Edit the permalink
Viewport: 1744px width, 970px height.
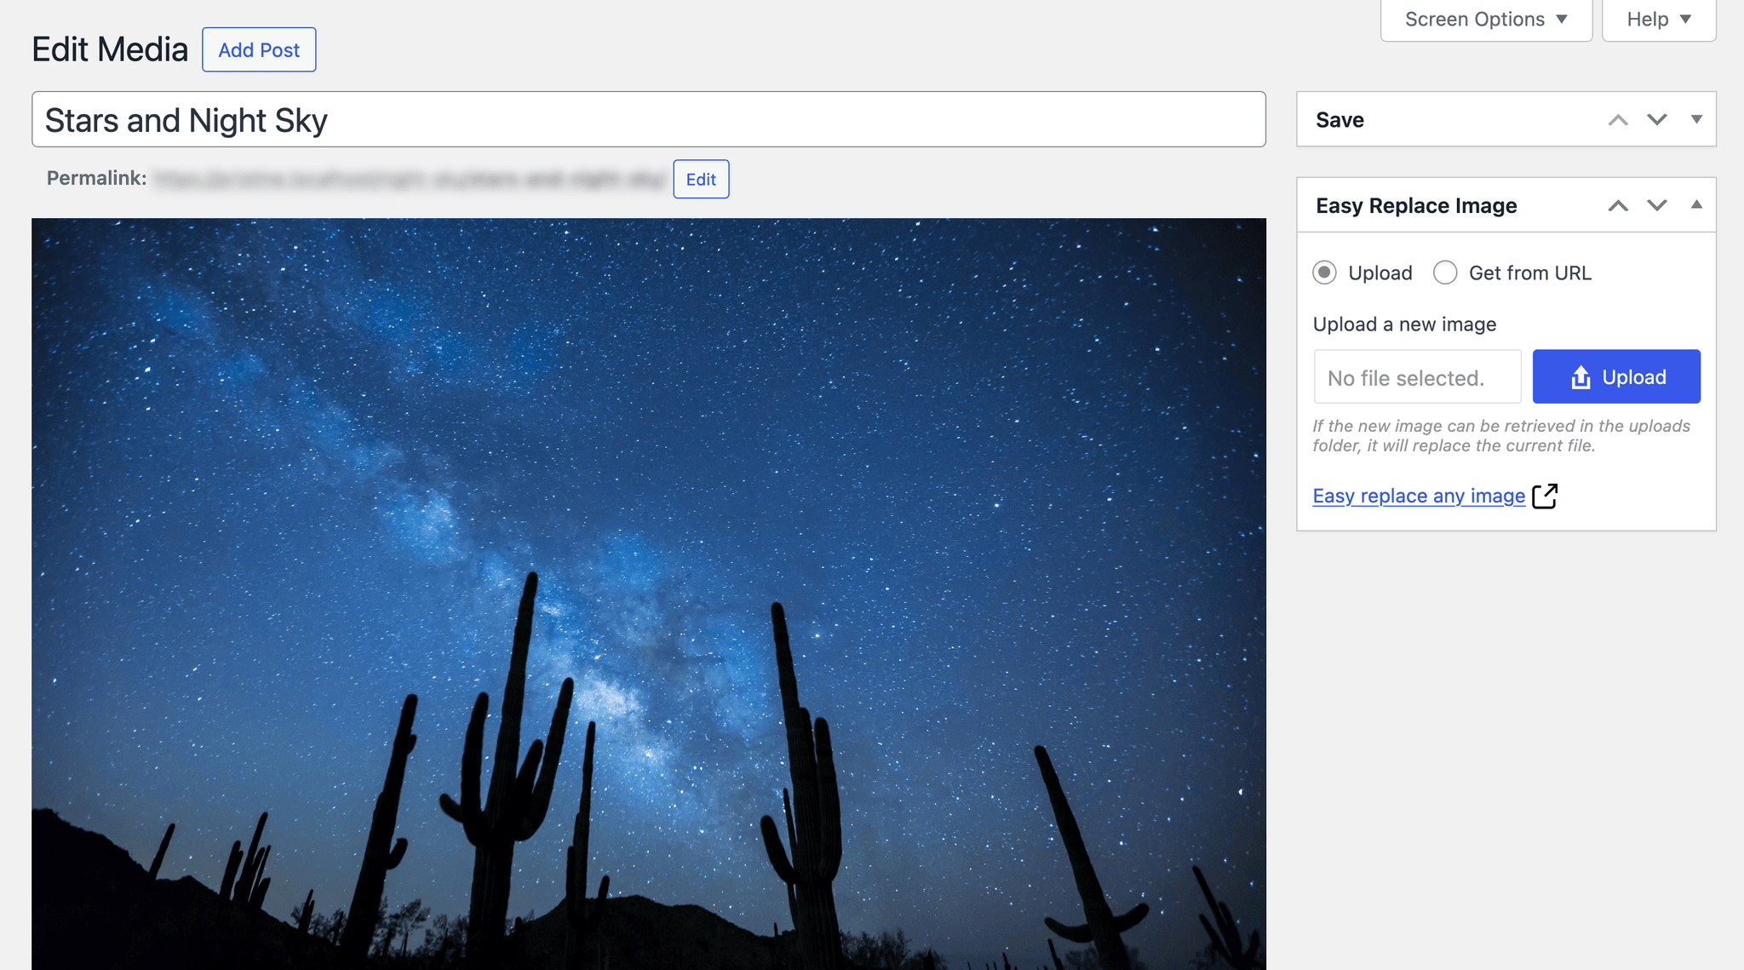click(701, 179)
